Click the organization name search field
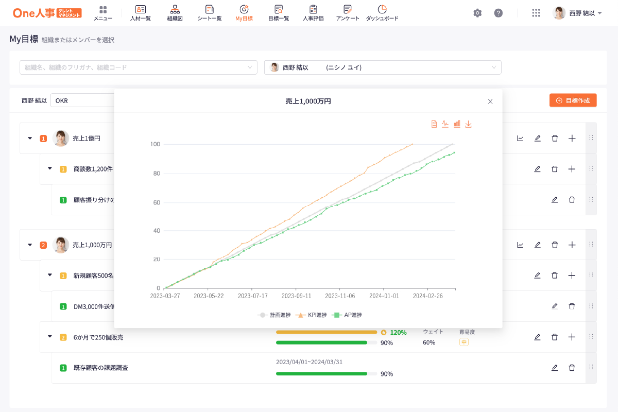The image size is (618, 412). point(138,67)
